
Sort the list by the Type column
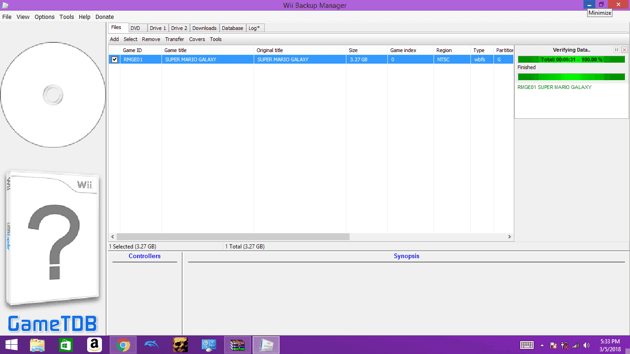482,50
